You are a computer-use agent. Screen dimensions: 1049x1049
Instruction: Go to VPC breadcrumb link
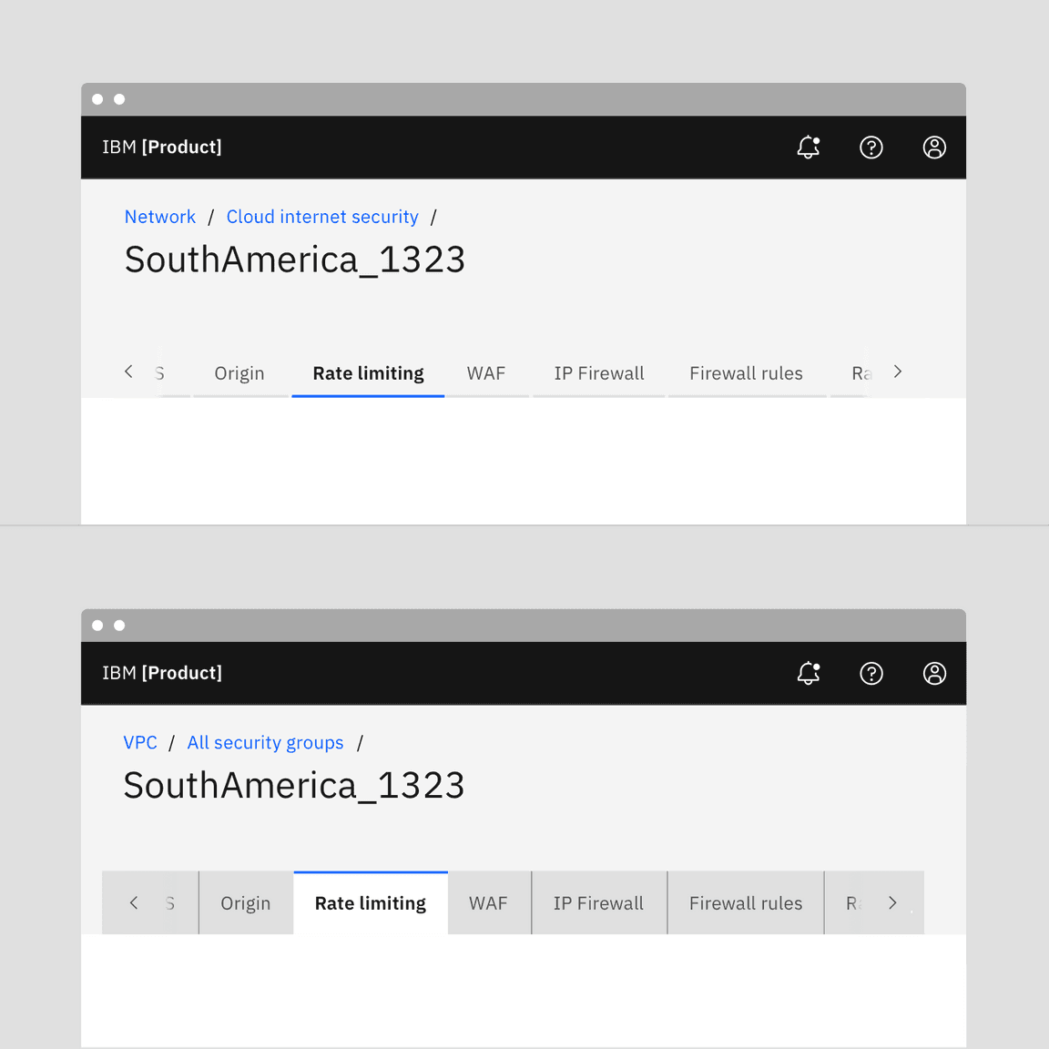140,743
